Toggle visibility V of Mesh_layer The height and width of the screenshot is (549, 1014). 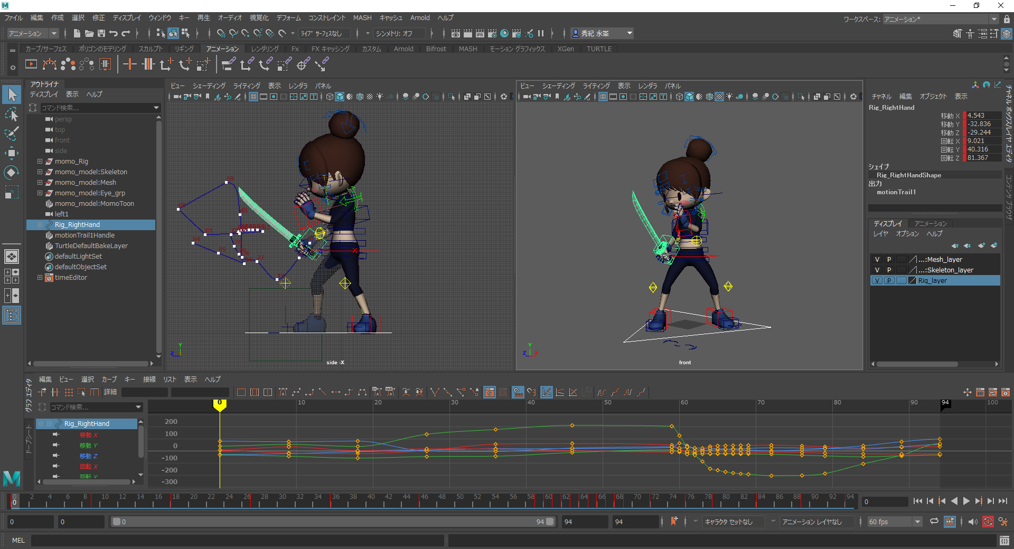tap(877, 259)
